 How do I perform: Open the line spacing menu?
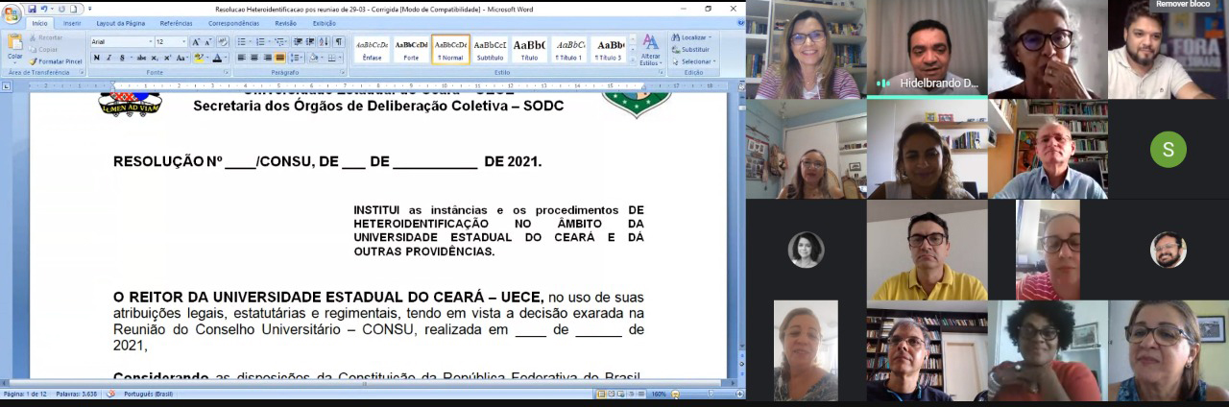296,58
